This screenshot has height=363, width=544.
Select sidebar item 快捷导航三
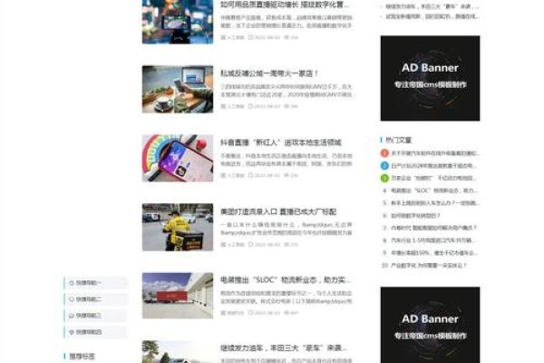[96, 316]
